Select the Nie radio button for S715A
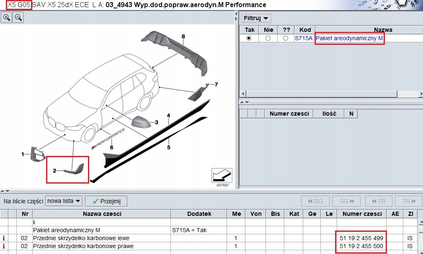The height and width of the screenshot is (254, 423). pos(268,38)
